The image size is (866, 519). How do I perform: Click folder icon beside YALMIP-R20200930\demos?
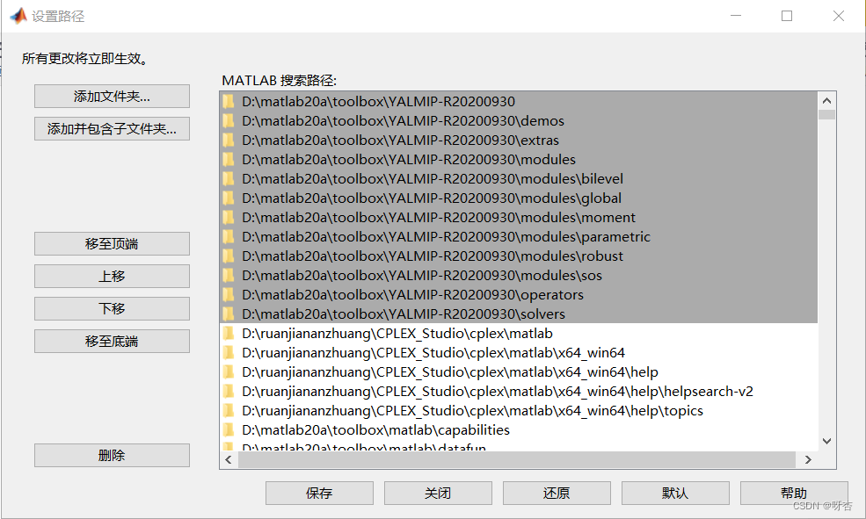[229, 121]
